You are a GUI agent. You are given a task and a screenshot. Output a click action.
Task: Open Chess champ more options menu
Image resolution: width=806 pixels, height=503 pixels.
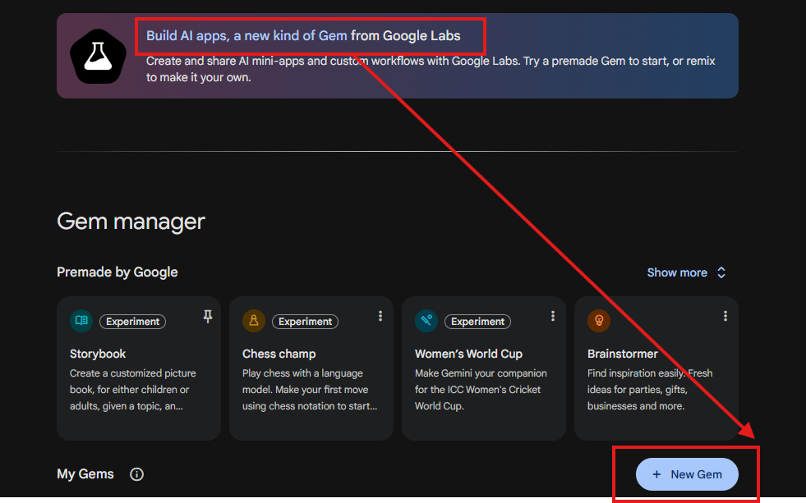pyautogui.click(x=380, y=316)
